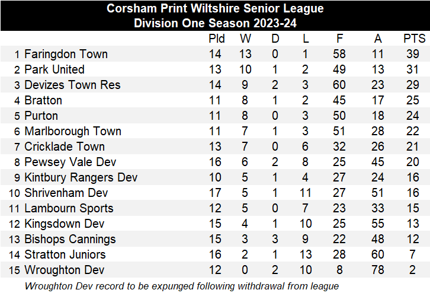This screenshot has width=430, height=293.
Task: Select the Pewsey Vale Dev name
Action: 70,162
